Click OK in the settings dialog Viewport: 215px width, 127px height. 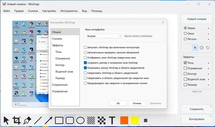118,103
